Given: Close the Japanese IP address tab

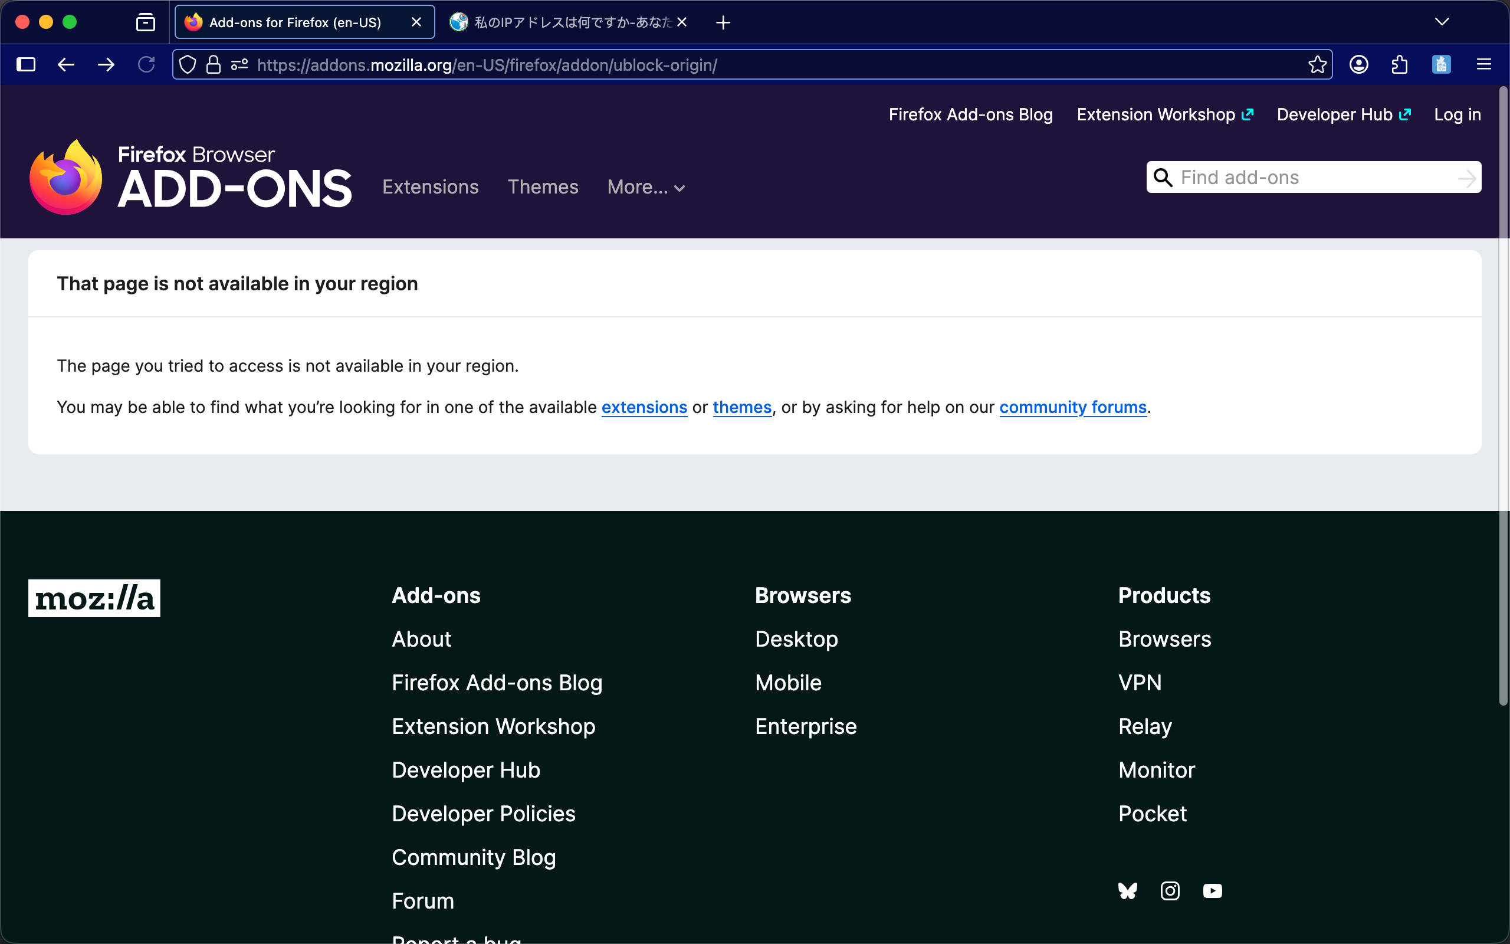Looking at the screenshot, I should (x=682, y=22).
